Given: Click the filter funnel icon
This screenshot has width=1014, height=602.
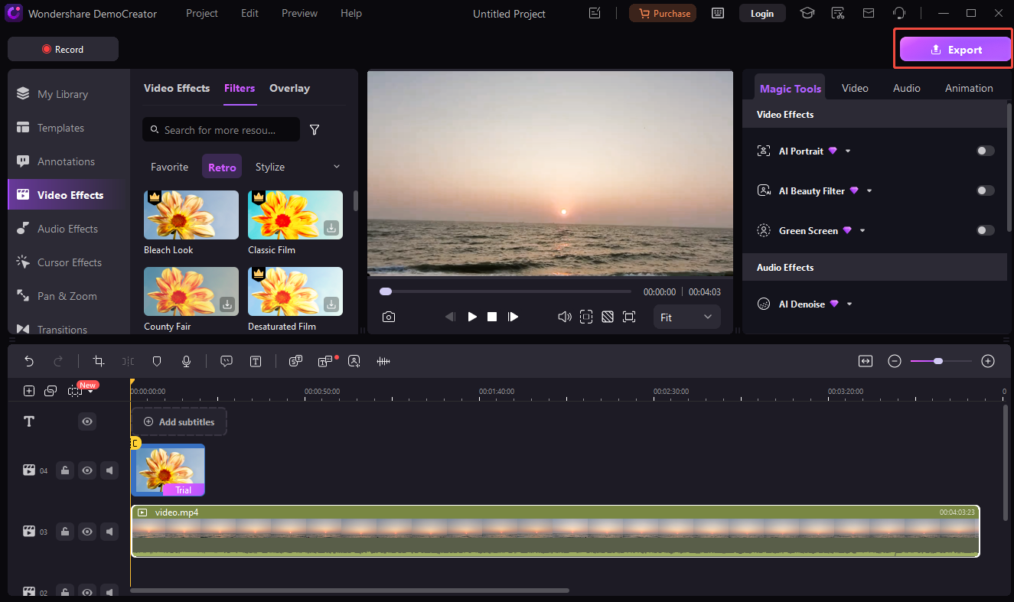Looking at the screenshot, I should pyautogui.click(x=315, y=130).
